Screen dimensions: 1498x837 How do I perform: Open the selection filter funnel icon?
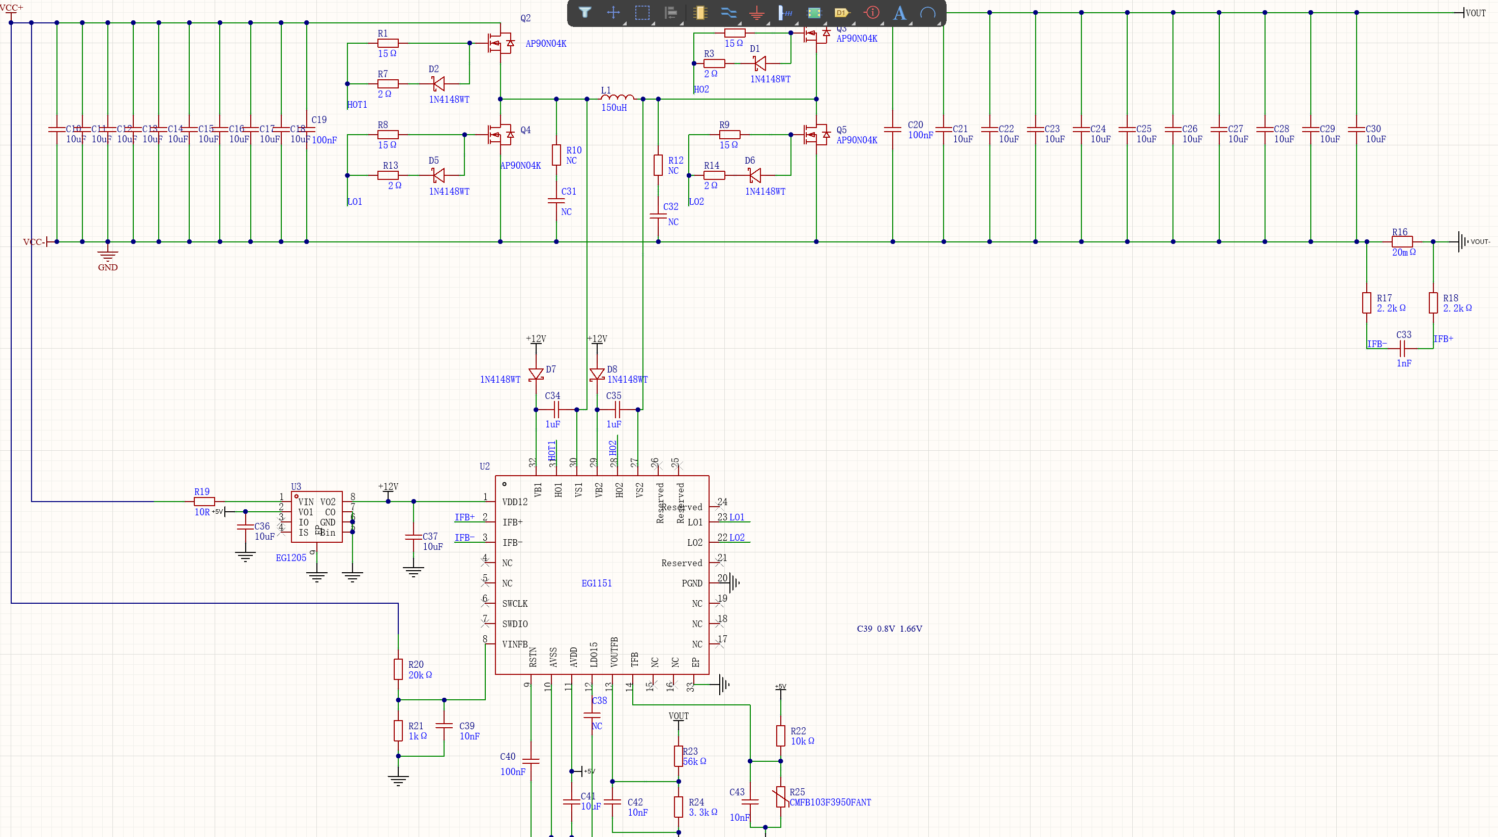pyautogui.click(x=584, y=12)
